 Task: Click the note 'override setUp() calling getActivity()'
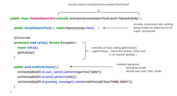[114, 48]
